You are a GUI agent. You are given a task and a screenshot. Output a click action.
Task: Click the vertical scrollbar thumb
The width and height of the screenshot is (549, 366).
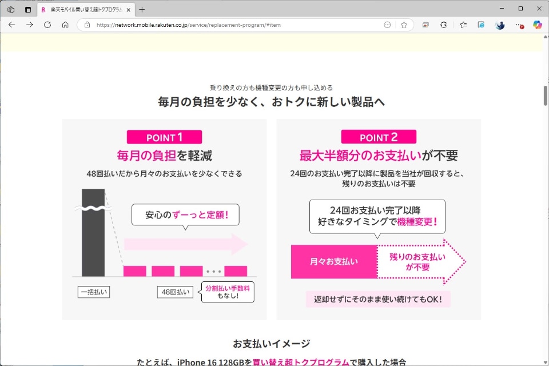click(x=546, y=96)
